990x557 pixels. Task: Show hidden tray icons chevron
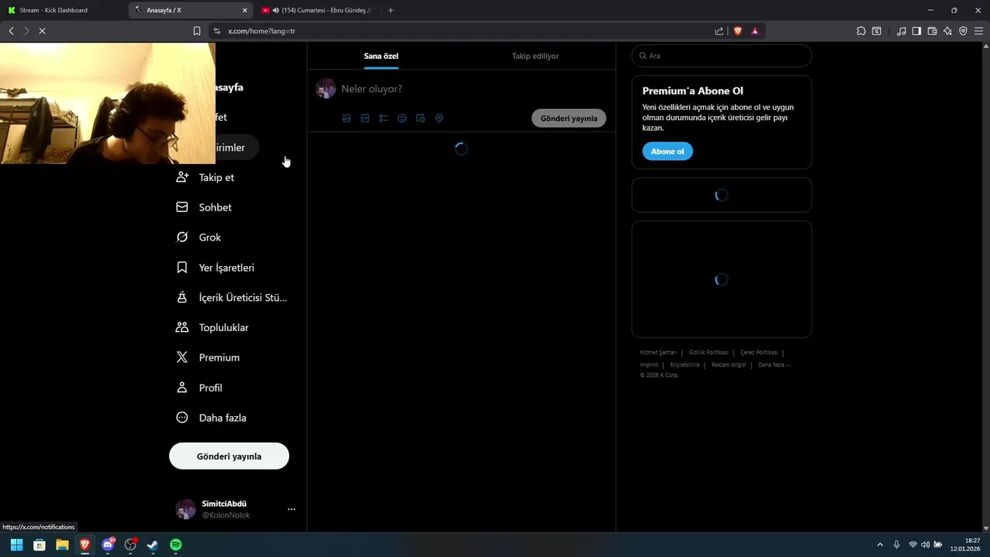pos(879,545)
